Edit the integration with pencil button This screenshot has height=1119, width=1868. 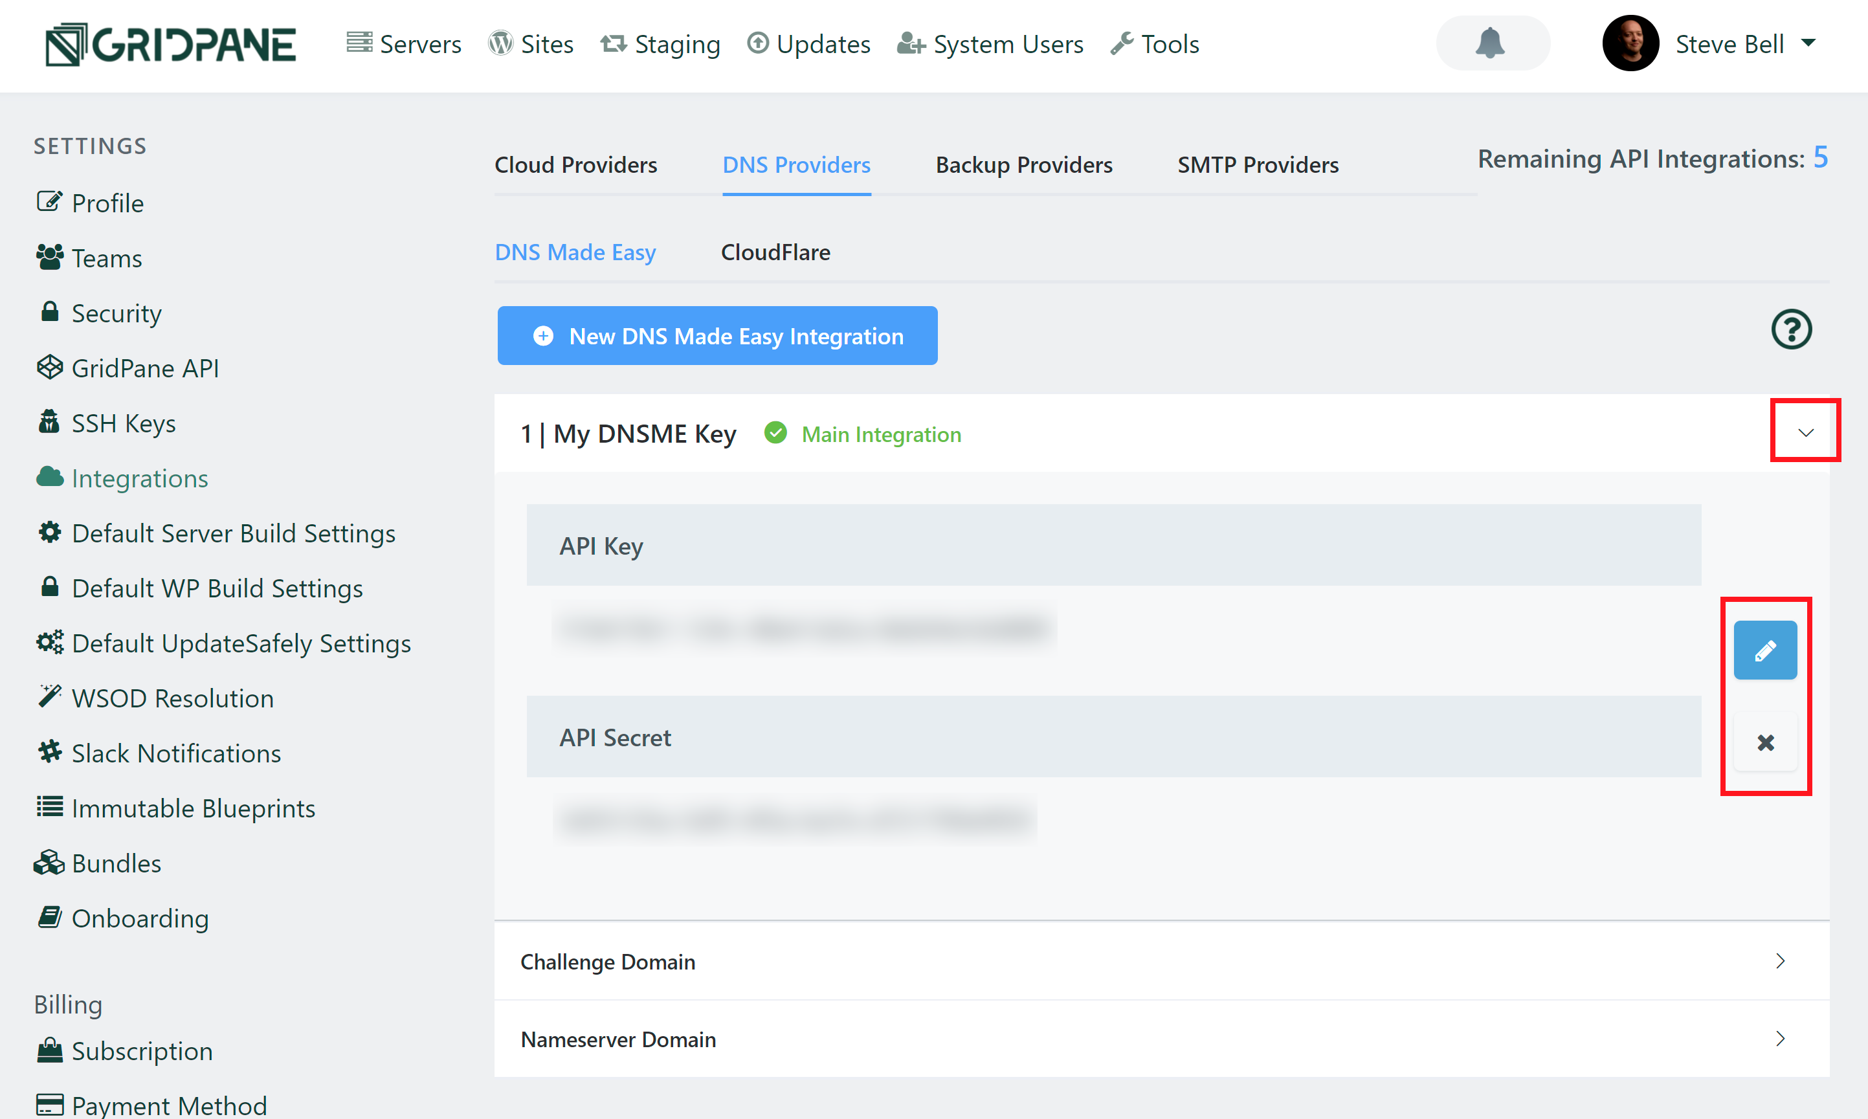tap(1766, 650)
